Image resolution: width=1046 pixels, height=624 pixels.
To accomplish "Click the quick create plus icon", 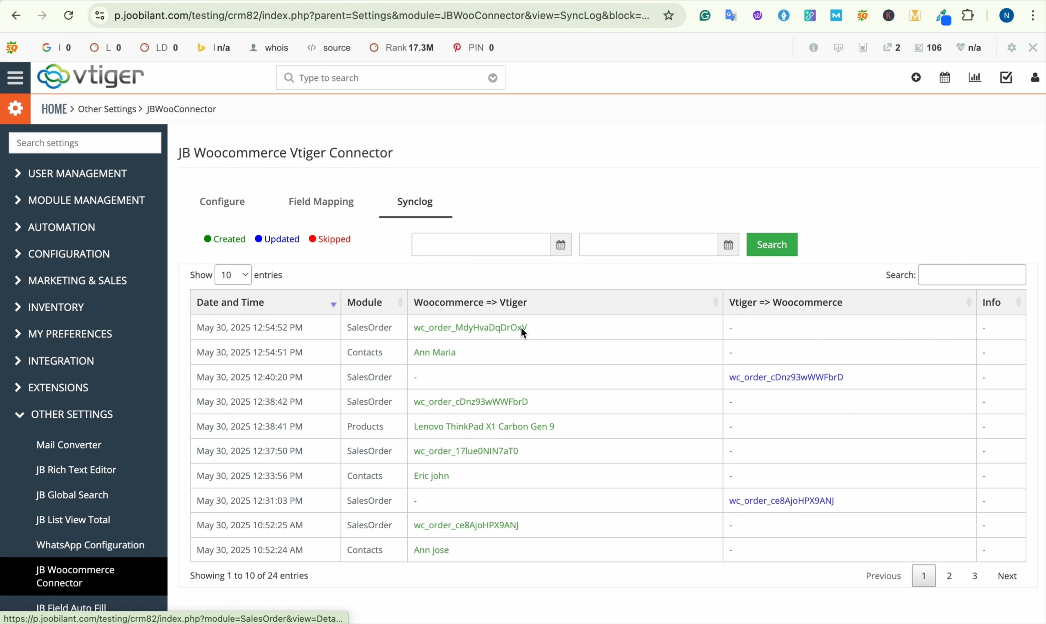I will coord(916,77).
